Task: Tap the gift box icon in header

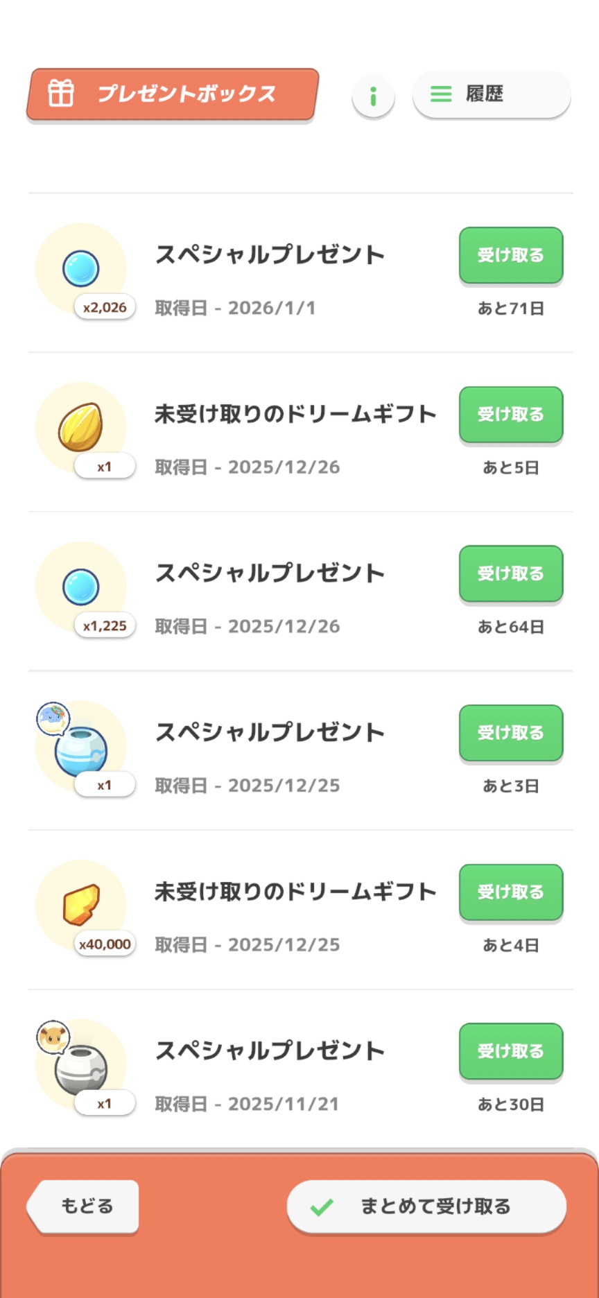Action: tap(60, 93)
